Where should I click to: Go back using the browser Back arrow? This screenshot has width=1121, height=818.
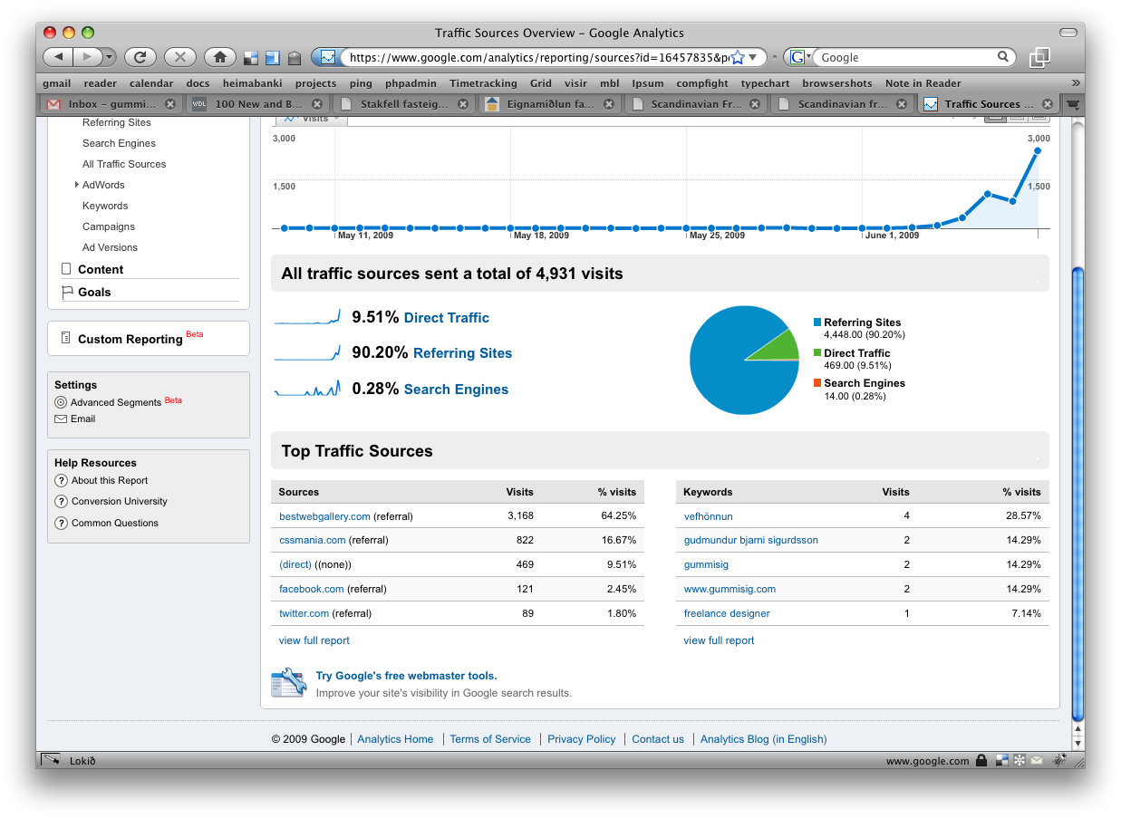(x=59, y=57)
